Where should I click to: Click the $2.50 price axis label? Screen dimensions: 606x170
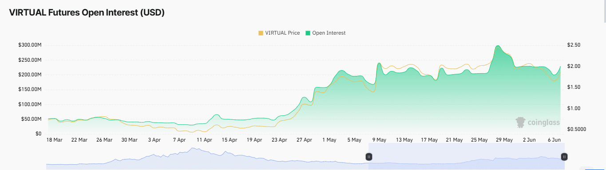click(574, 45)
